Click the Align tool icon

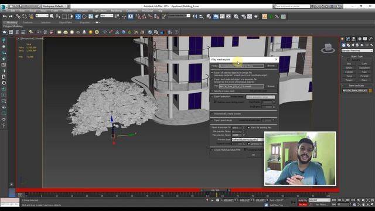(201, 16)
